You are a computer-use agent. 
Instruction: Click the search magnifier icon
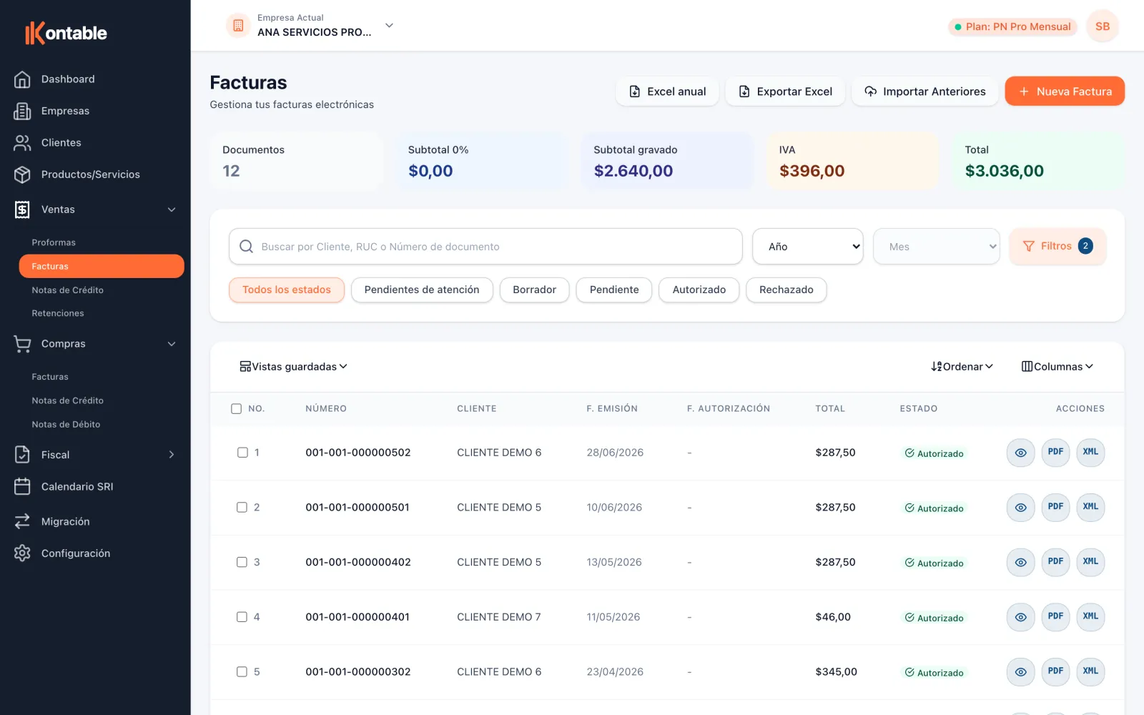pyautogui.click(x=247, y=247)
